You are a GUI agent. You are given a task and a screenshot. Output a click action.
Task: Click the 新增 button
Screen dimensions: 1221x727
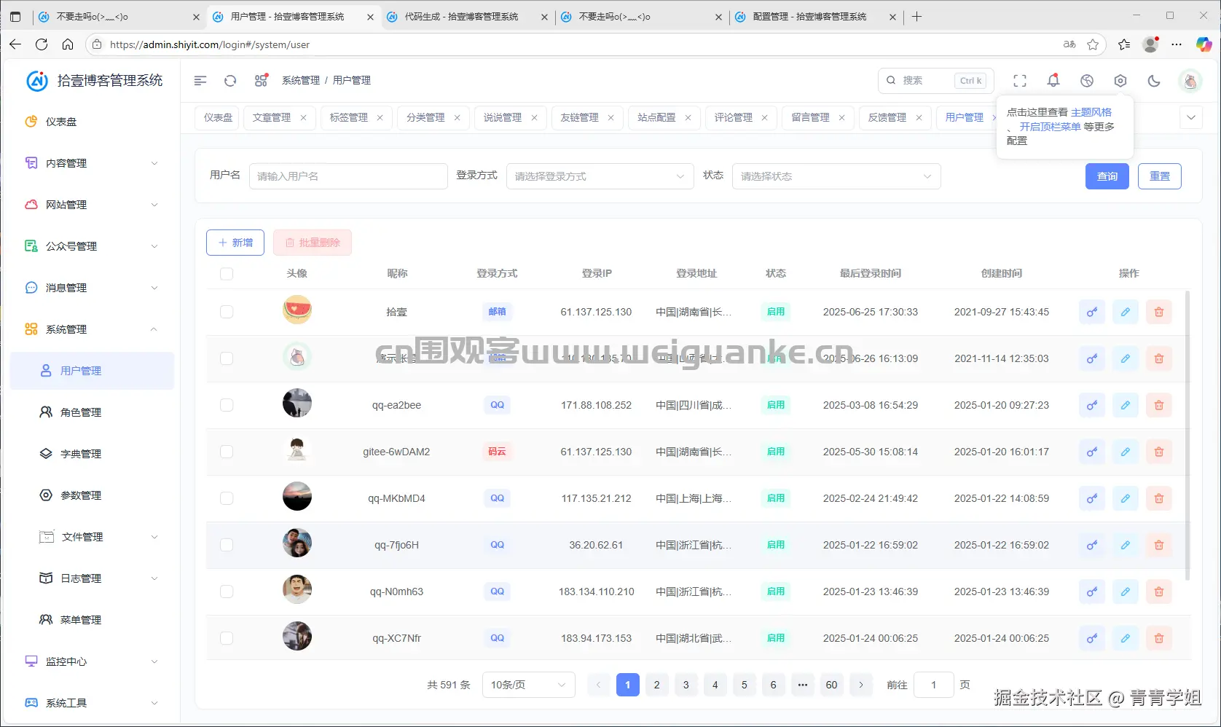tap(235, 243)
